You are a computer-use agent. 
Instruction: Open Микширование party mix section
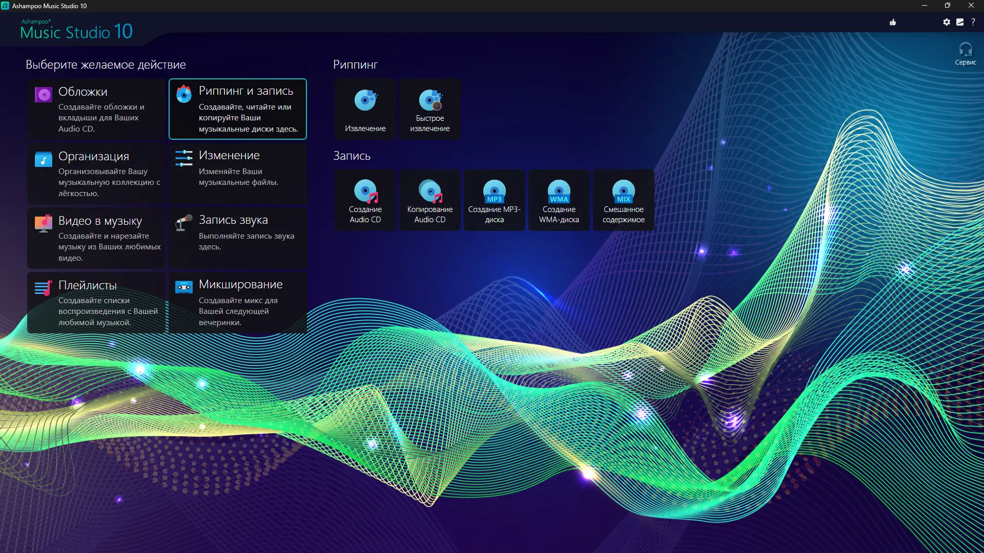tap(238, 303)
